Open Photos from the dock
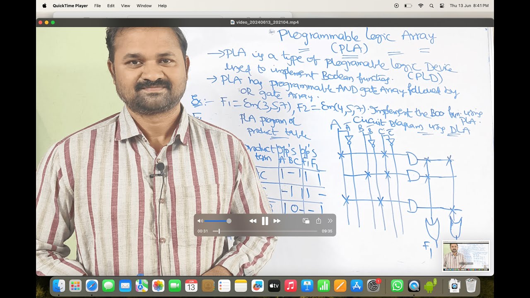The width and height of the screenshot is (530, 298). click(x=158, y=286)
